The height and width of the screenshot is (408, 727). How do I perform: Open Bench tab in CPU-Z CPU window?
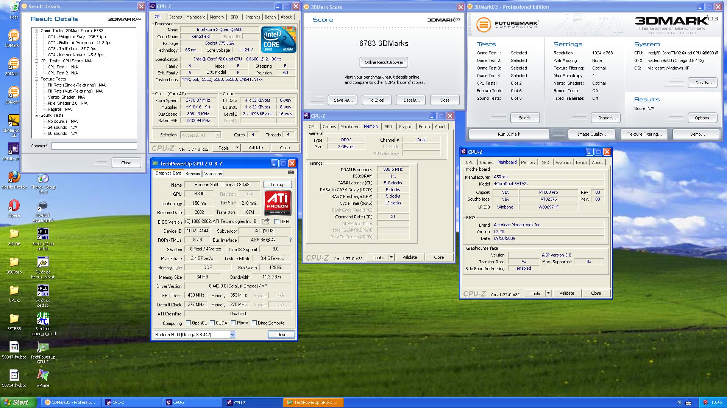270,17
